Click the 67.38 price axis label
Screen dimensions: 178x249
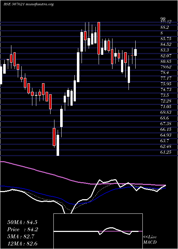[166, 124]
